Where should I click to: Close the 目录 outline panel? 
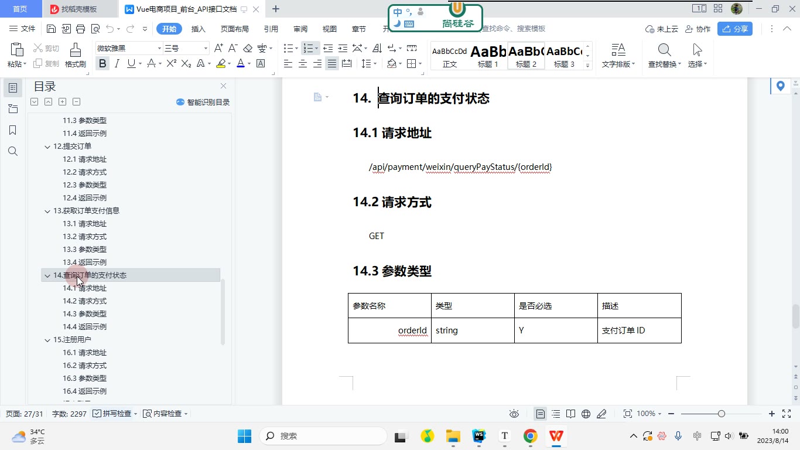tap(223, 86)
